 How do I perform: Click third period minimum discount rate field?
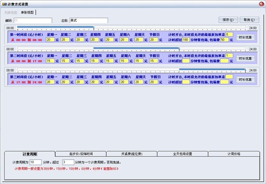pos(229,77)
